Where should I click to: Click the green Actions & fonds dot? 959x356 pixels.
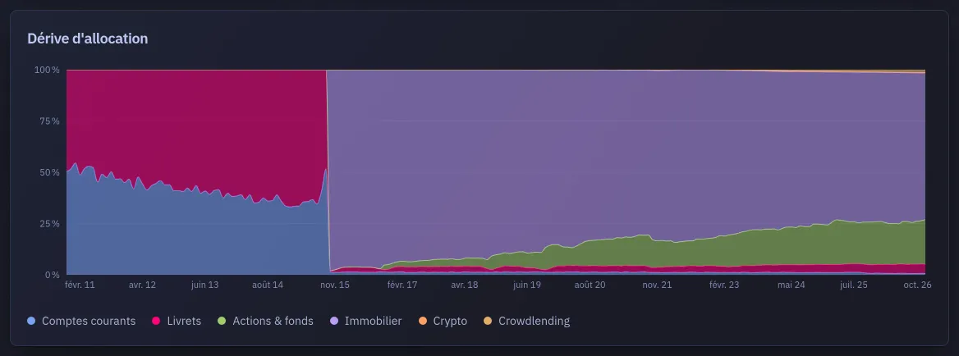(222, 321)
